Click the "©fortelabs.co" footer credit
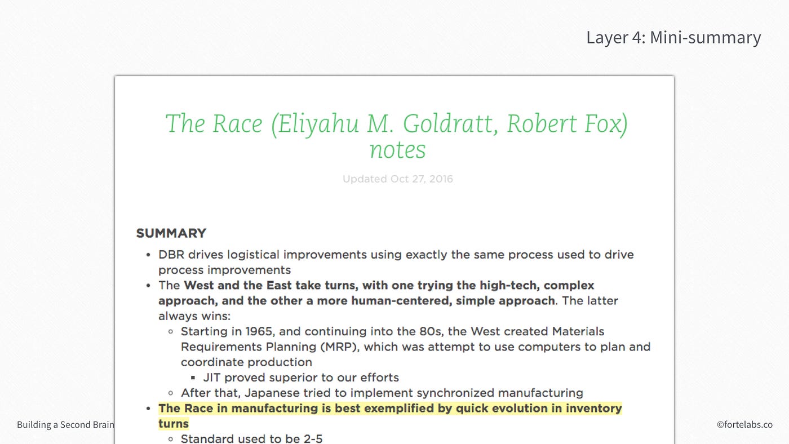The width and height of the screenshot is (789, 444). [x=744, y=424]
